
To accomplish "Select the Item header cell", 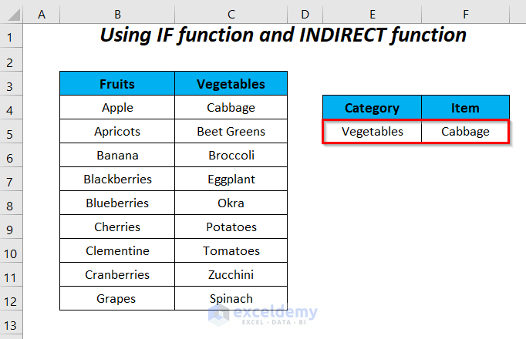I will coord(465,108).
